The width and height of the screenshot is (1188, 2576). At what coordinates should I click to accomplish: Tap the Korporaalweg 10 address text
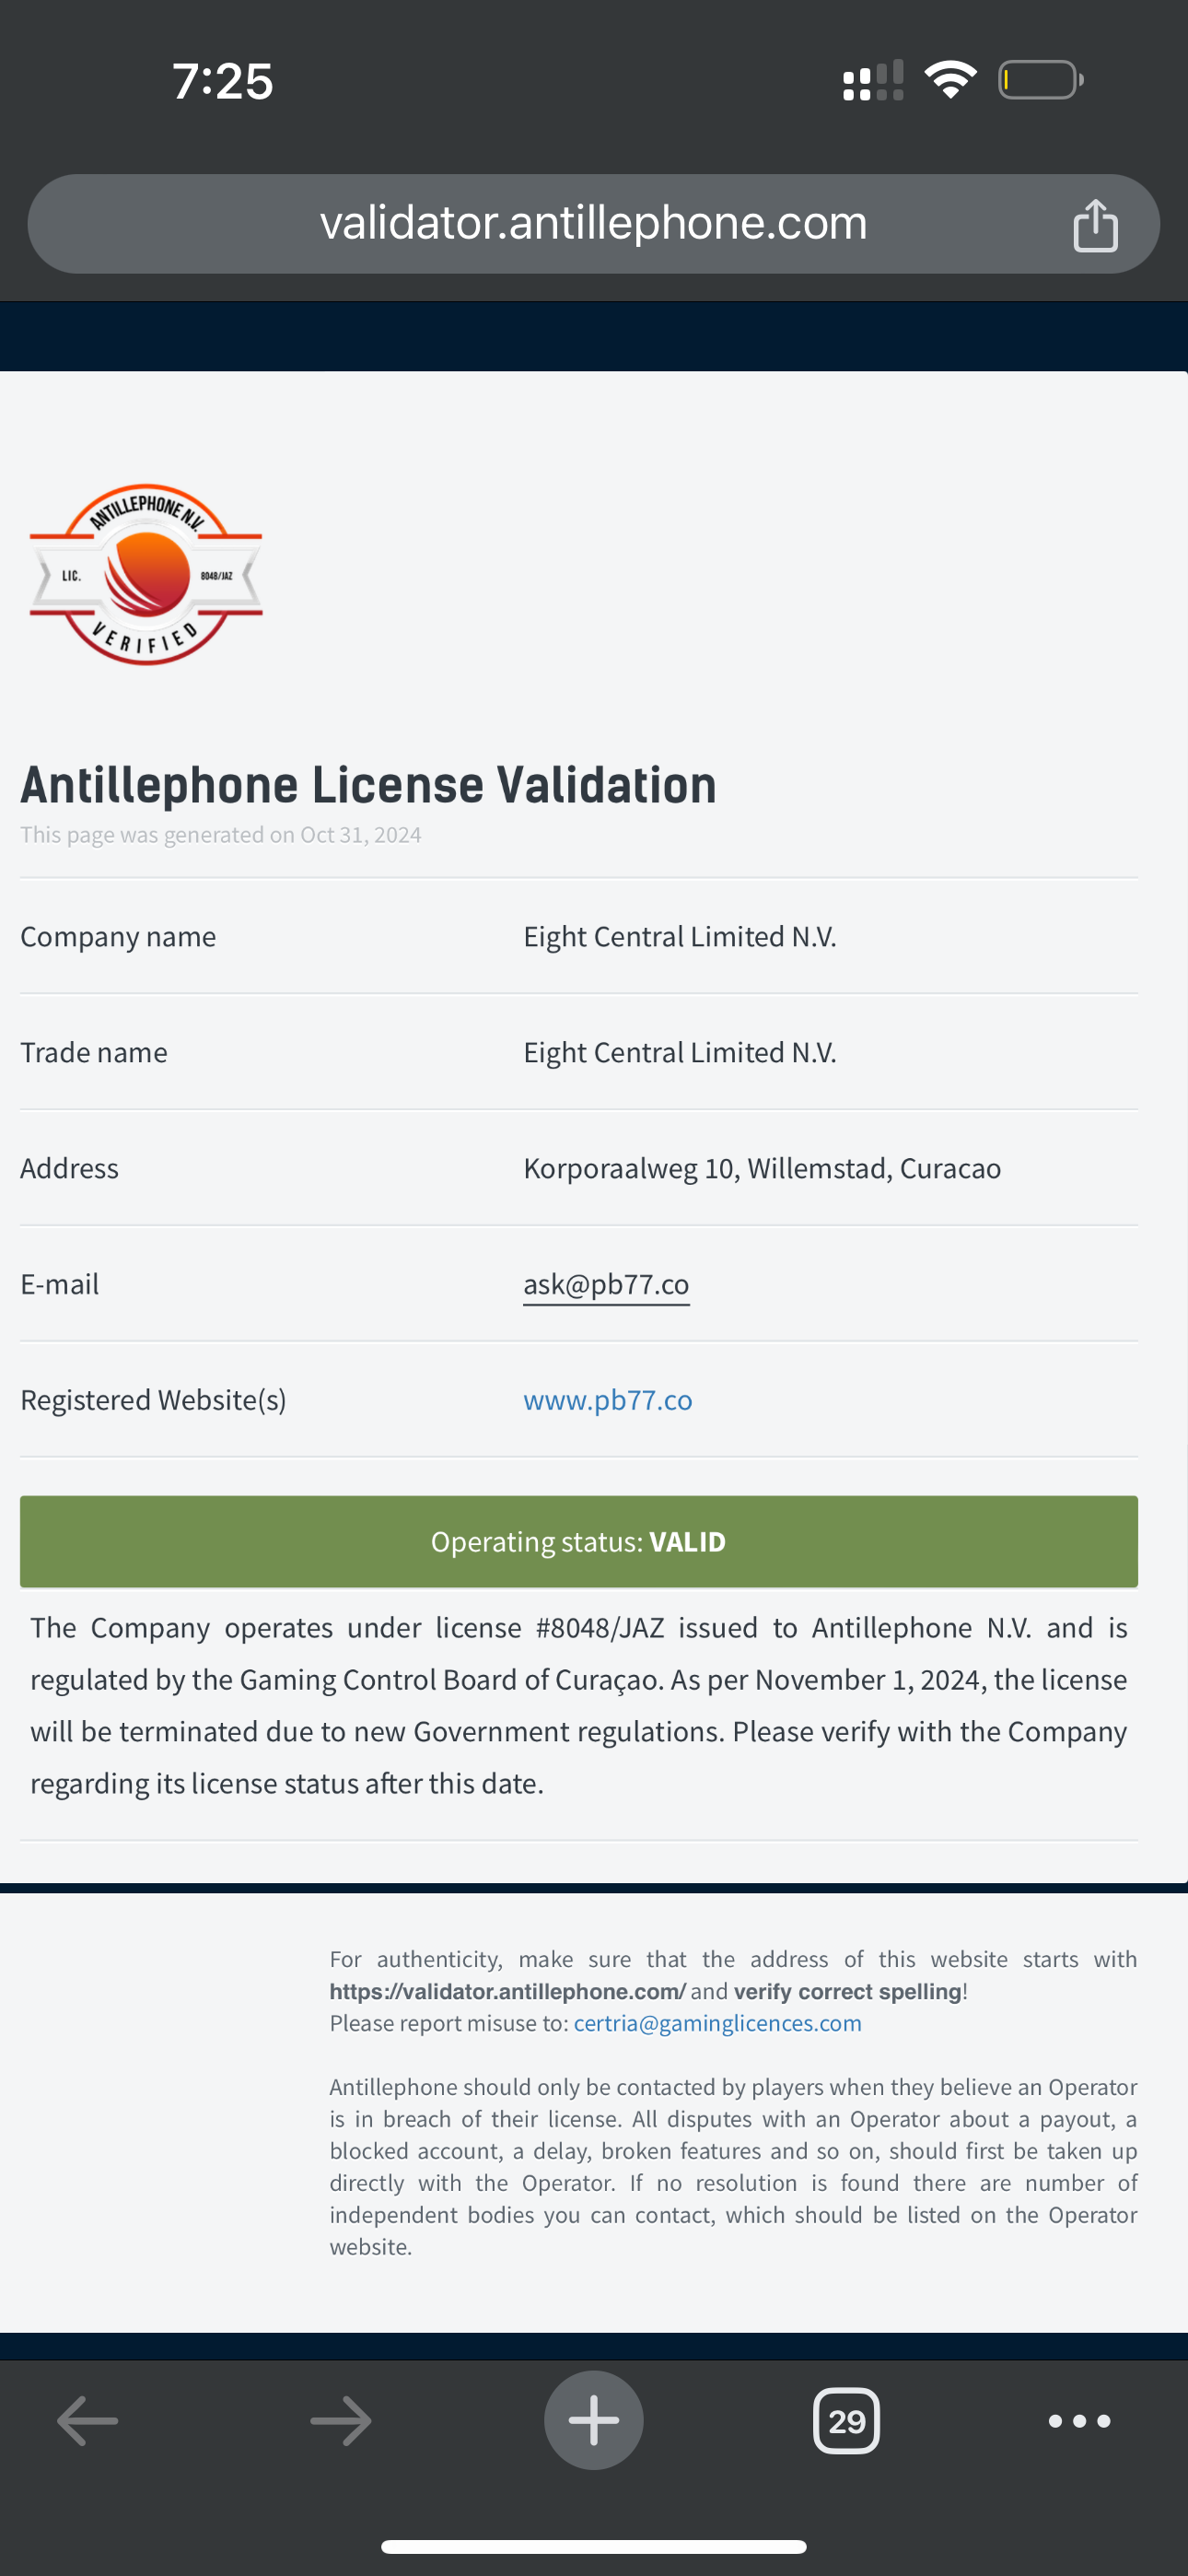[762, 1168]
